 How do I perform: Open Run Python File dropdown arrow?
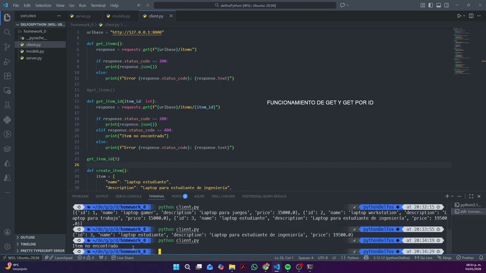464,16
